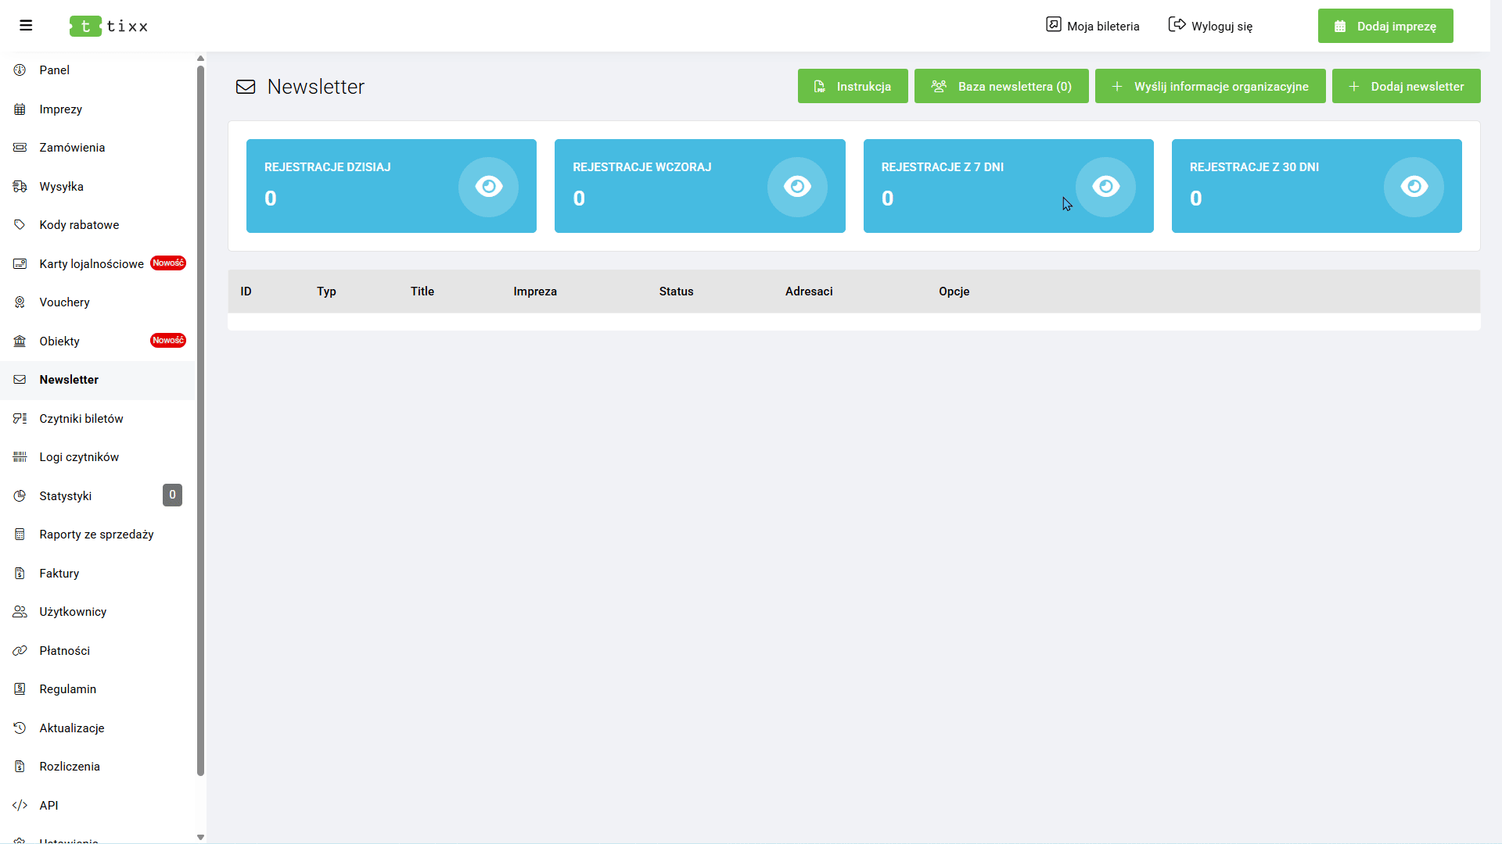Open the Imprezy calendar icon
This screenshot has height=844, width=1502.
point(20,109)
